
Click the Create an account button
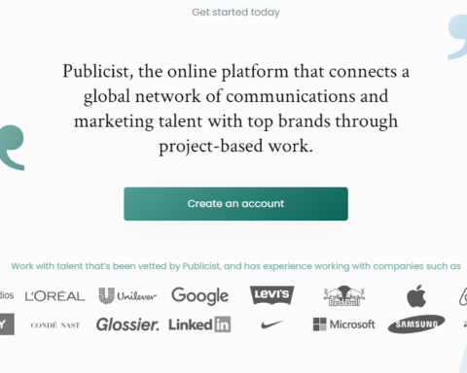(x=235, y=204)
